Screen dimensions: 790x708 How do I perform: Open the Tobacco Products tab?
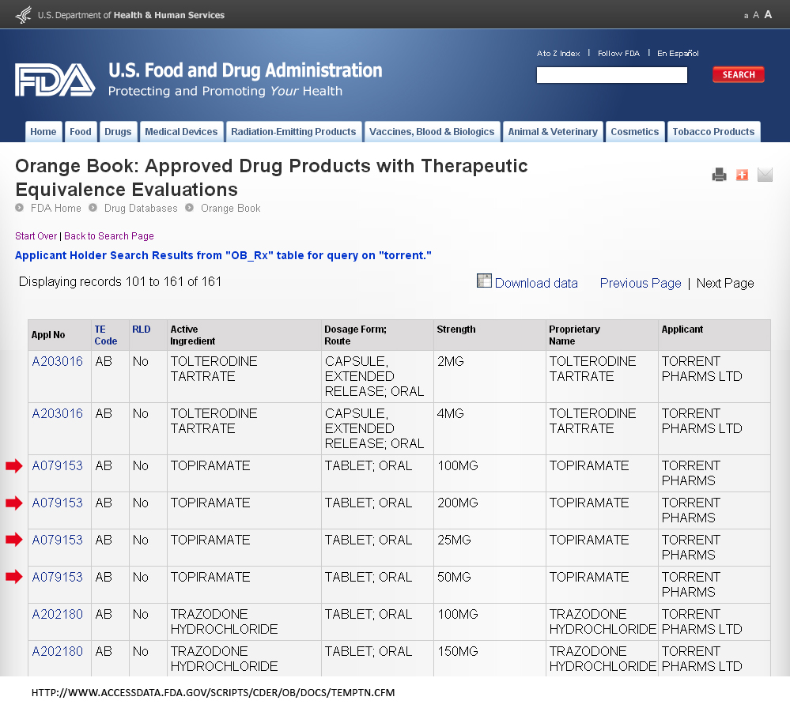click(x=713, y=132)
